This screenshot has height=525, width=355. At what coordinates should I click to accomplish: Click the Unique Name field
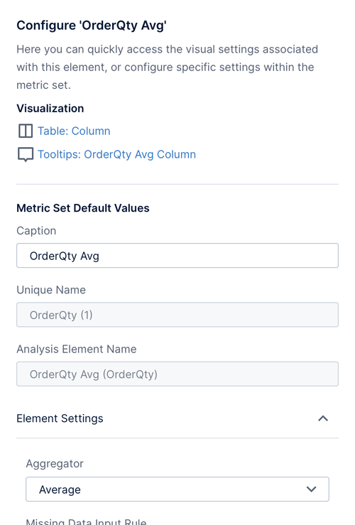177,315
